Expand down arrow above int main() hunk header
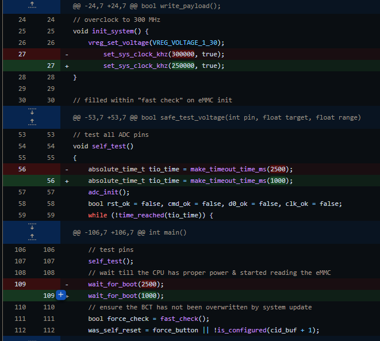Screen dimensions: 380x341 [x=32, y=227]
